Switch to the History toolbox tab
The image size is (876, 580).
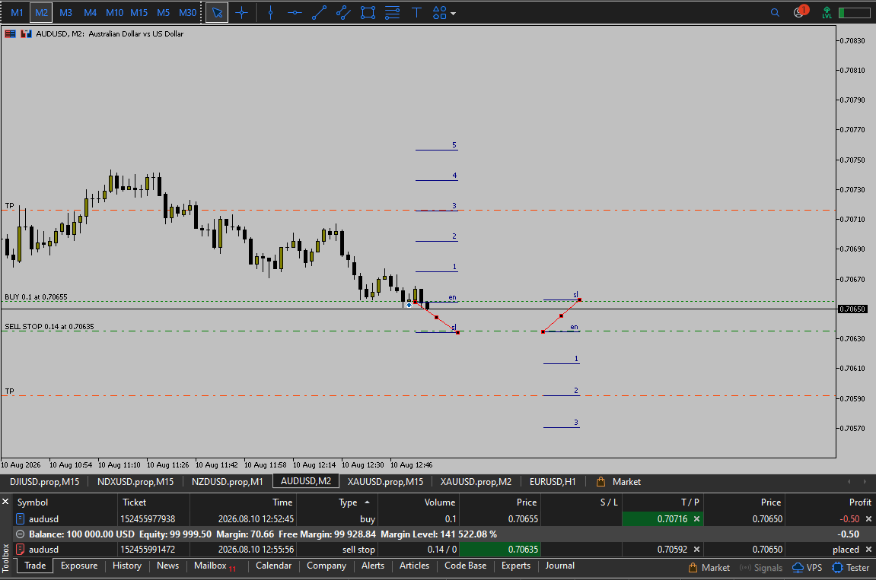click(x=127, y=566)
